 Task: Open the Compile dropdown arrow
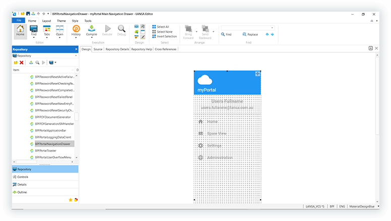[92, 38]
